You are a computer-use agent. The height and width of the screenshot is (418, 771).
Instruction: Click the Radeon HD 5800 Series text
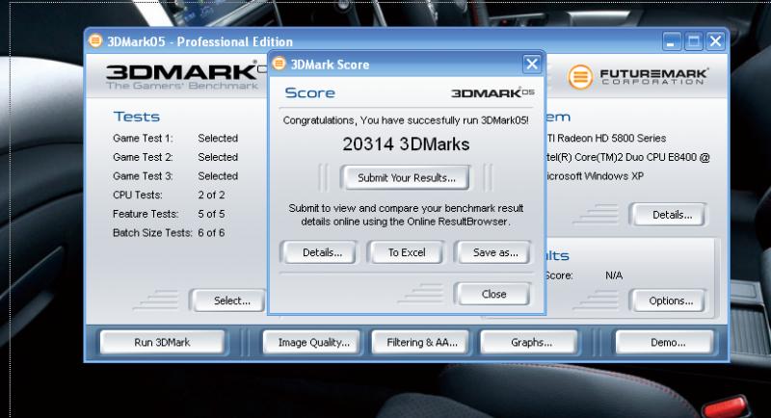[606, 139]
